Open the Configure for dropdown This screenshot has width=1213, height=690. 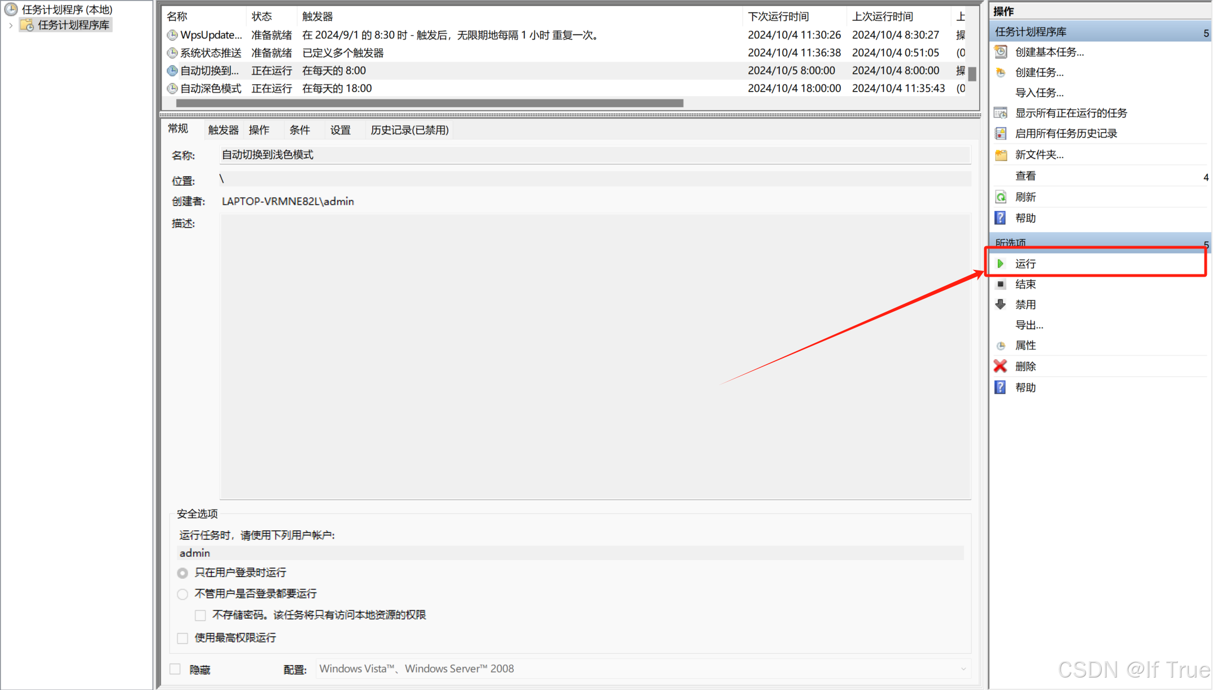(963, 669)
